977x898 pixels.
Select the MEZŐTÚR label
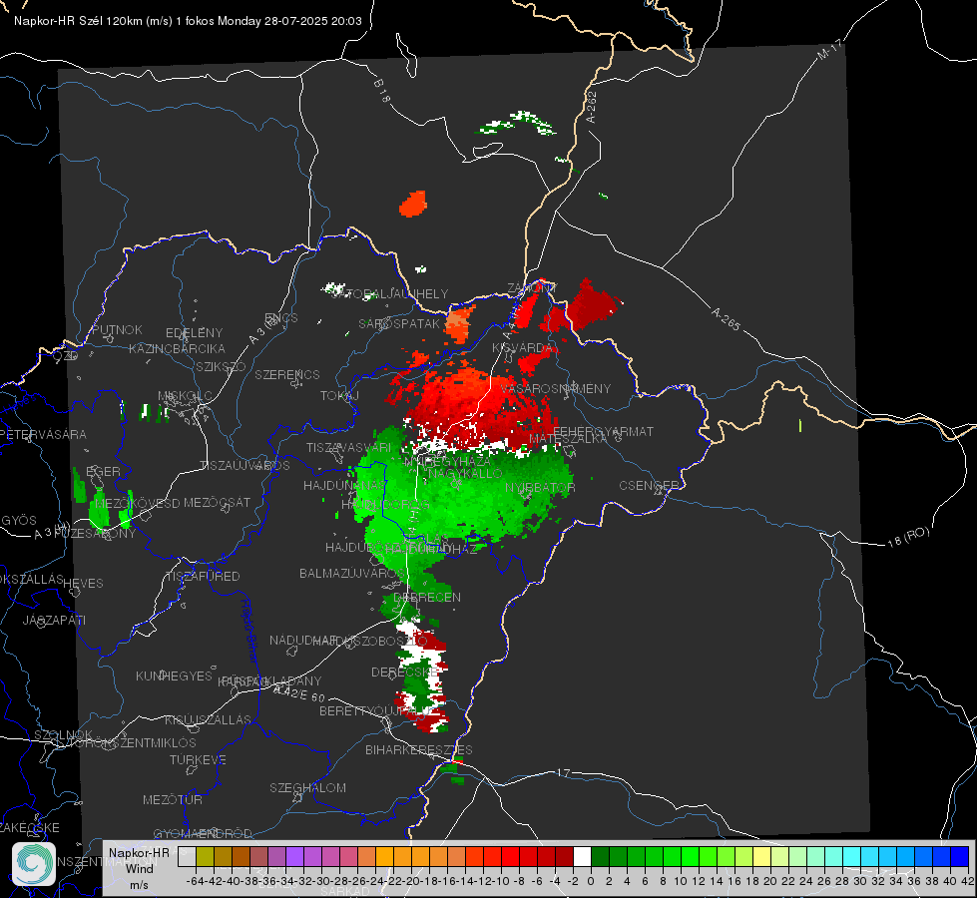[x=172, y=799]
